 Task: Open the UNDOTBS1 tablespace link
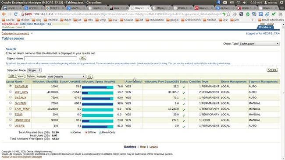22,120
